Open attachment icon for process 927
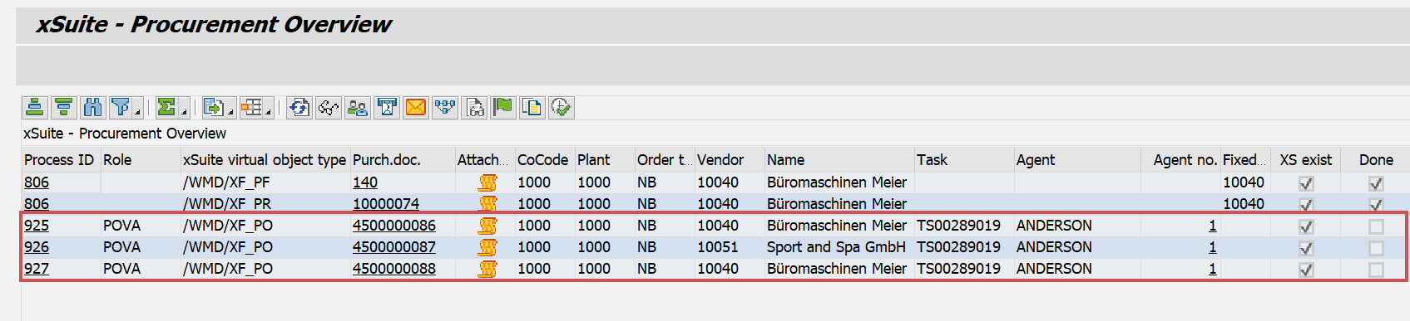 (487, 269)
